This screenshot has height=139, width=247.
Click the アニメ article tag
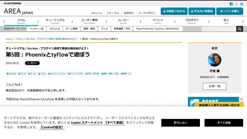coord(22,74)
